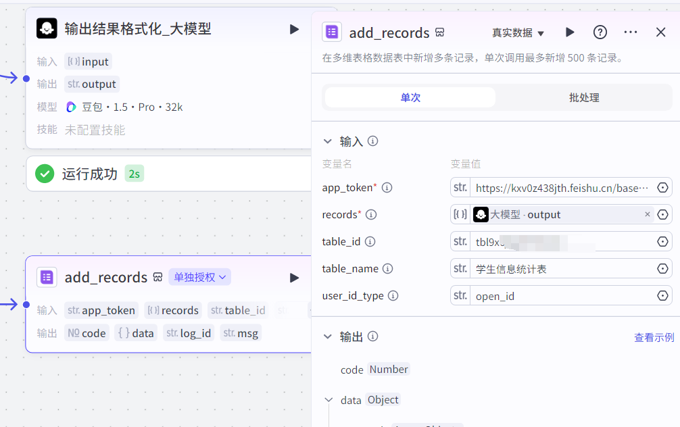Click the info icon beside app_token
This screenshot has height=427, width=680.
[x=387, y=188]
